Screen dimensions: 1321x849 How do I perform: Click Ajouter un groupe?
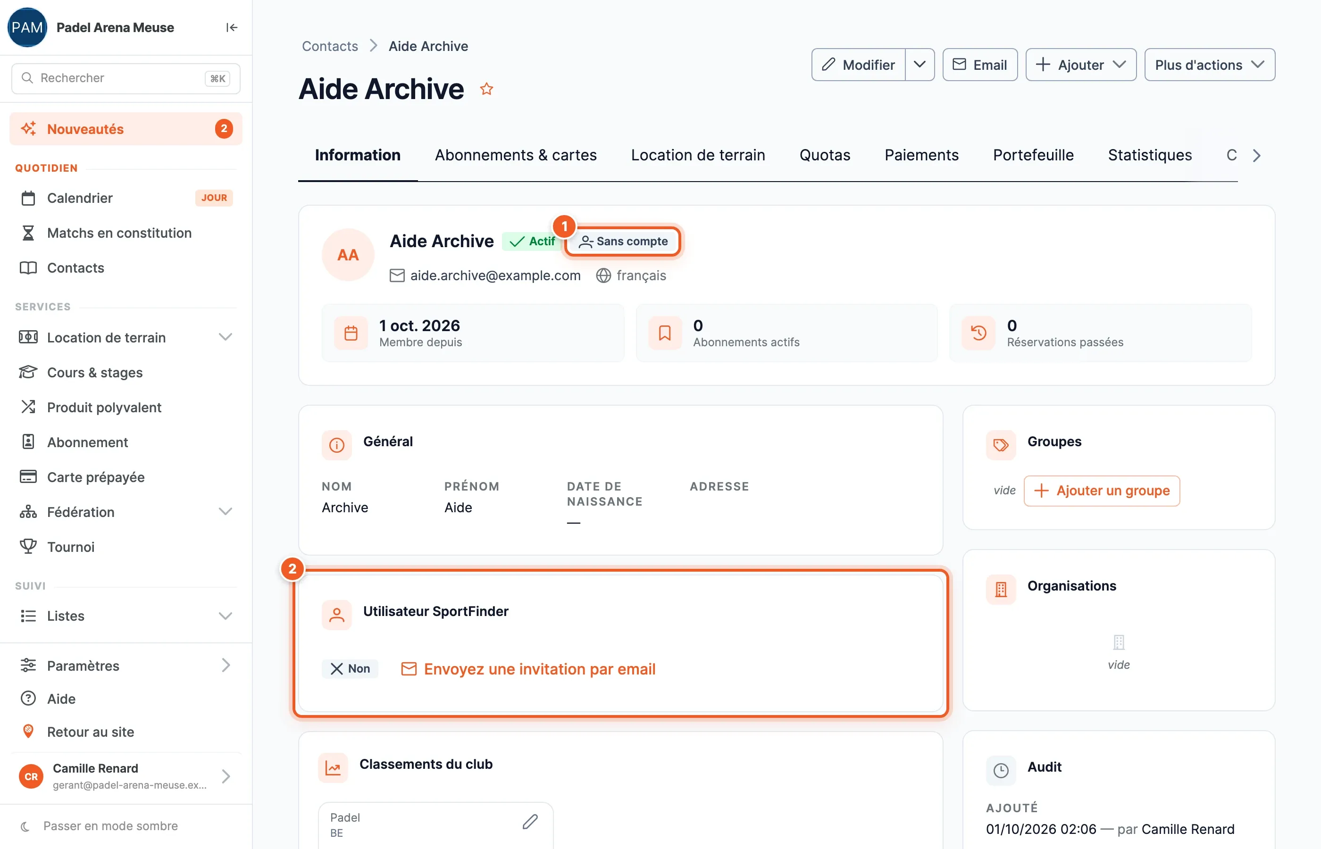coord(1102,491)
